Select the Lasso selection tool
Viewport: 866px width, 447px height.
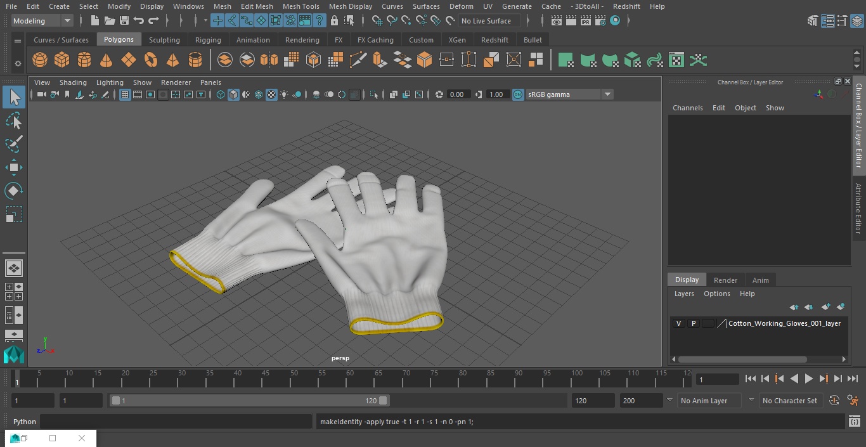[x=14, y=120]
